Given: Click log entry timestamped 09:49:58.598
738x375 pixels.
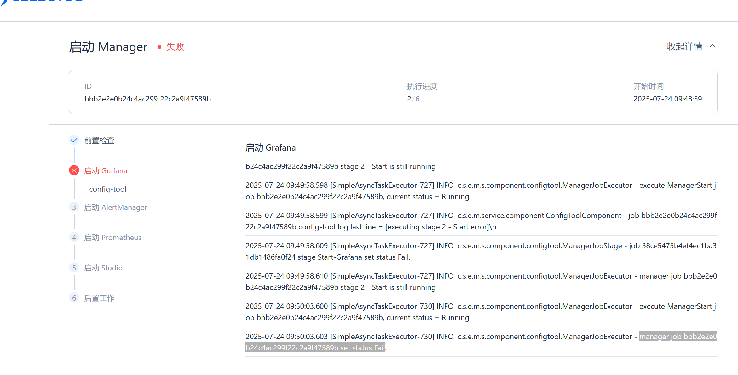Looking at the screenshot, I should click(481, 191).
